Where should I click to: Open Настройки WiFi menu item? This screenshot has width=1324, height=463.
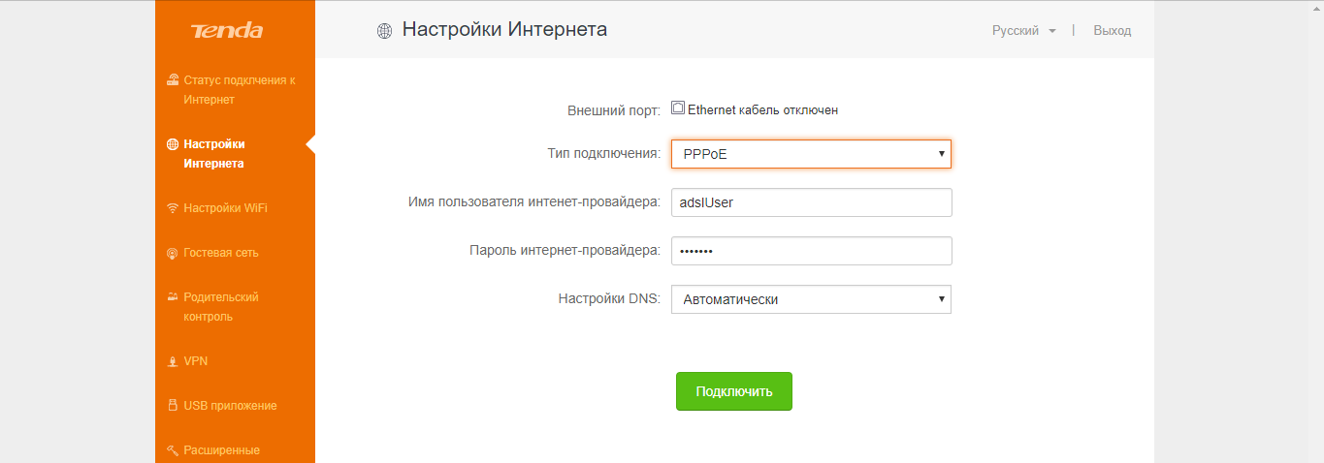tap(226, 208)
